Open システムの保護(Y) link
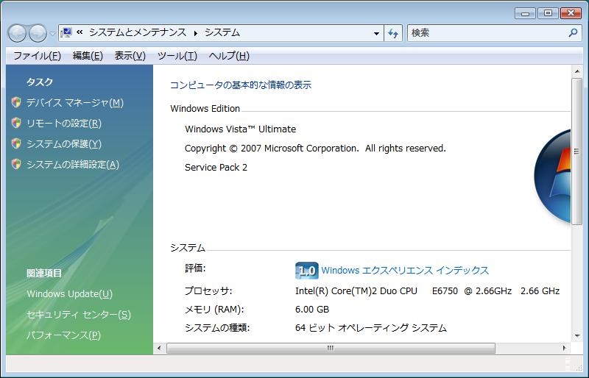The image size is (589, 378). click(64, 143)
